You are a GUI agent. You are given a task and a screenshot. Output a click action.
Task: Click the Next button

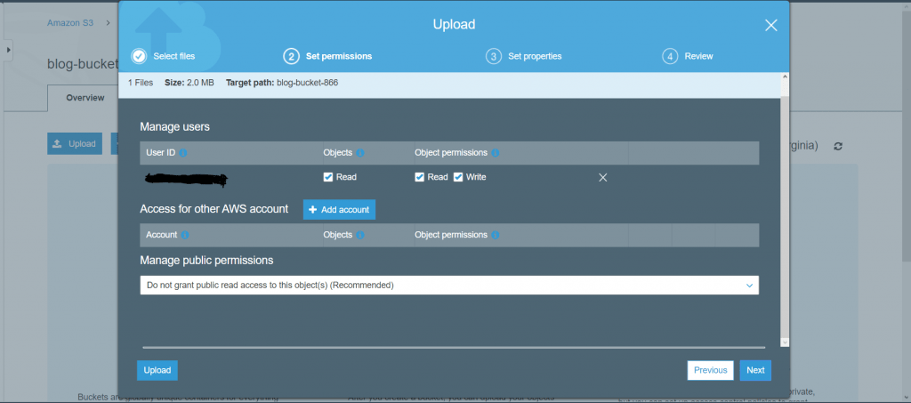(x=754, y=370)
